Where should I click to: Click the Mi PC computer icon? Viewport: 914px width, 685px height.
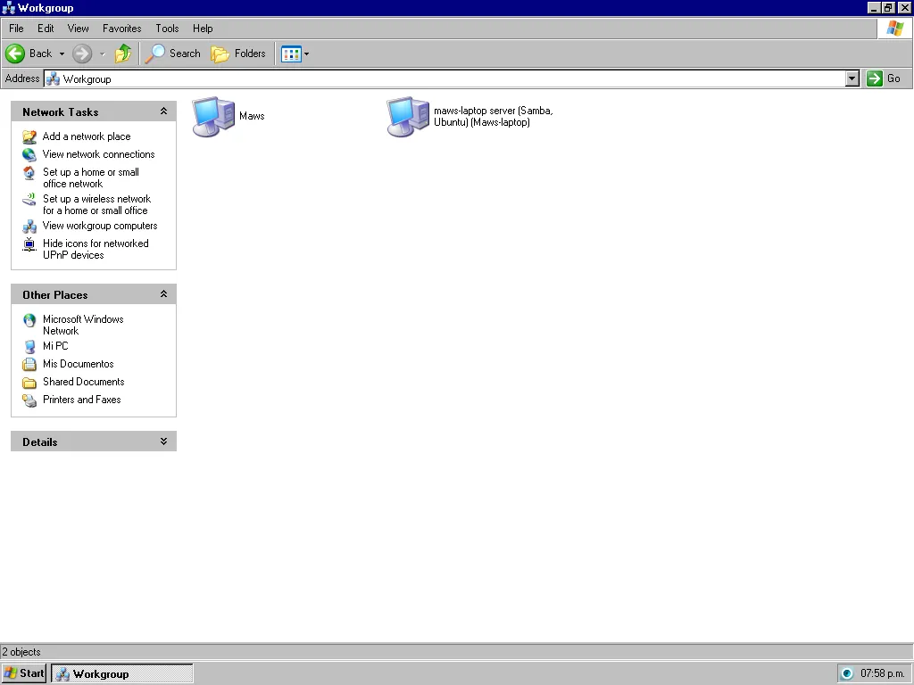[29, 347]
